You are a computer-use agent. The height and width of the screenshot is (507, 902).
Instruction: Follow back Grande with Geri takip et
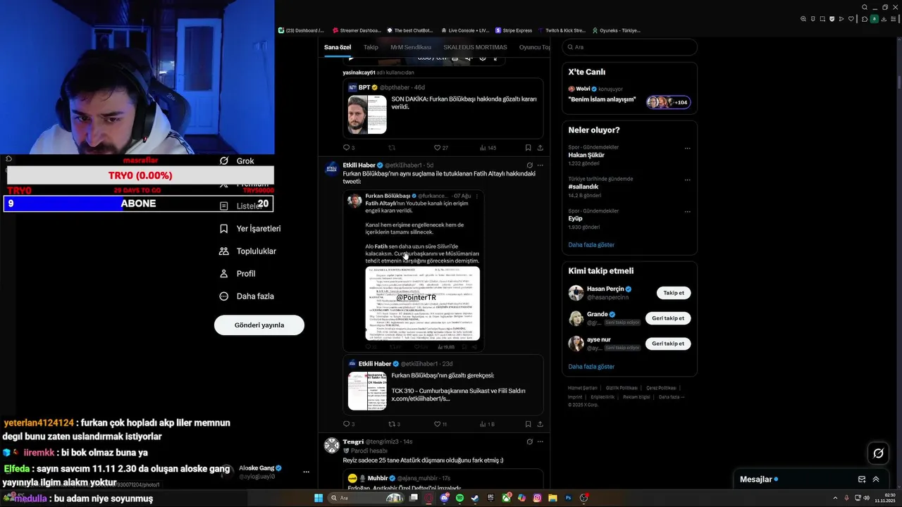click(x=668, y=318)
